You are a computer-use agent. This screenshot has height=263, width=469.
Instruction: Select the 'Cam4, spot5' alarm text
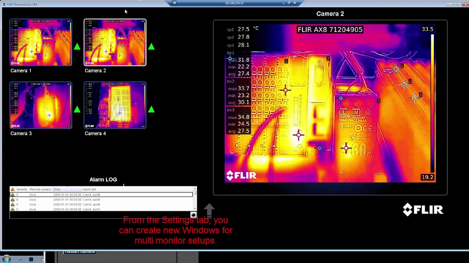click(91, 199)
